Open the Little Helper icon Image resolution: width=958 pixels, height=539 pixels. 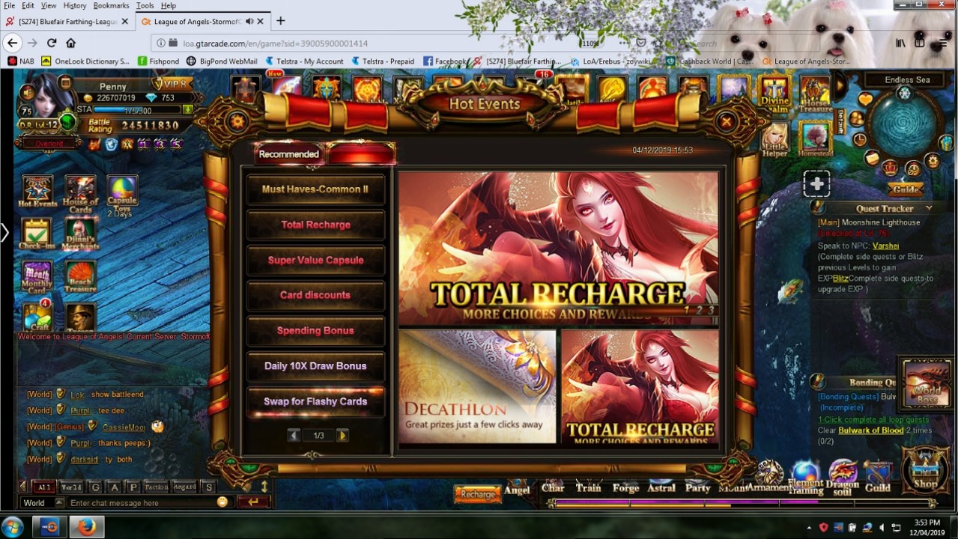point(774,139)
